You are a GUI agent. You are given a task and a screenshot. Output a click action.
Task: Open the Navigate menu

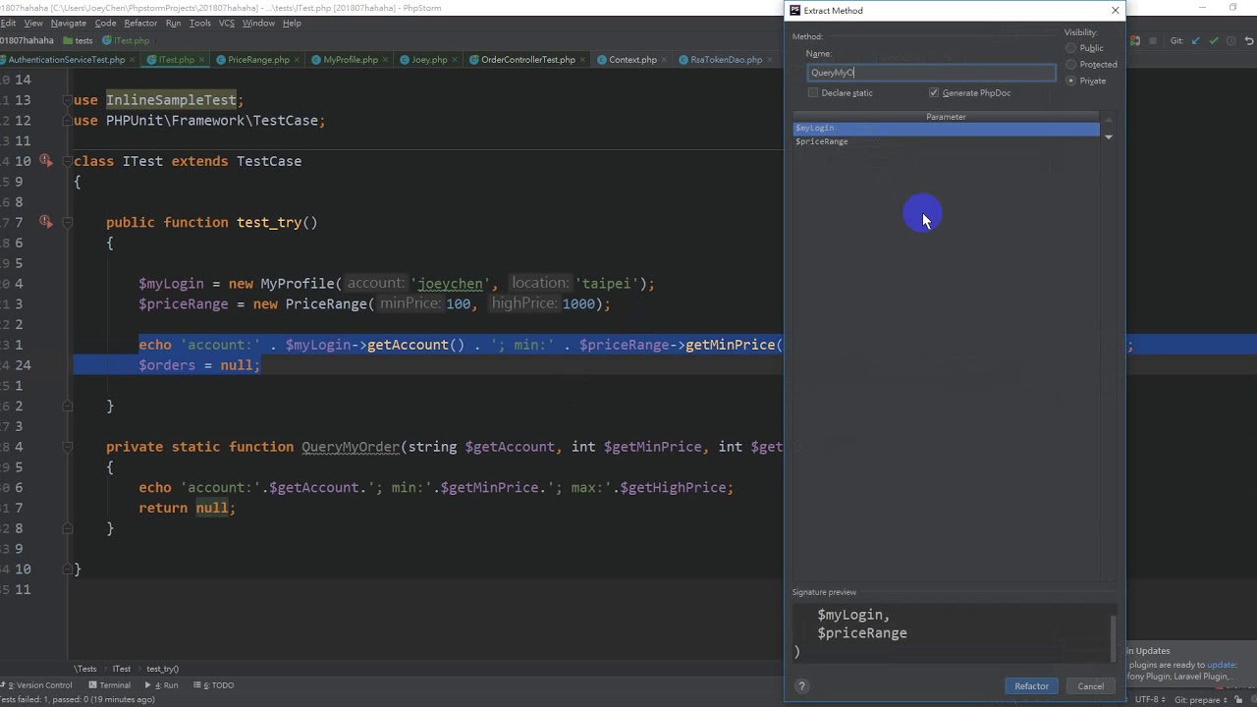click(x=69, y=23)
